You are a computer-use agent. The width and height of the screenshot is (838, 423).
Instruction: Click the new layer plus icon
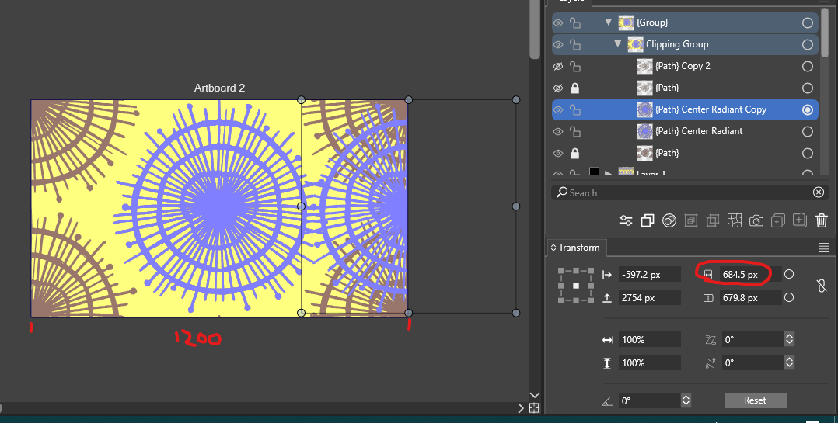(799, 221)
